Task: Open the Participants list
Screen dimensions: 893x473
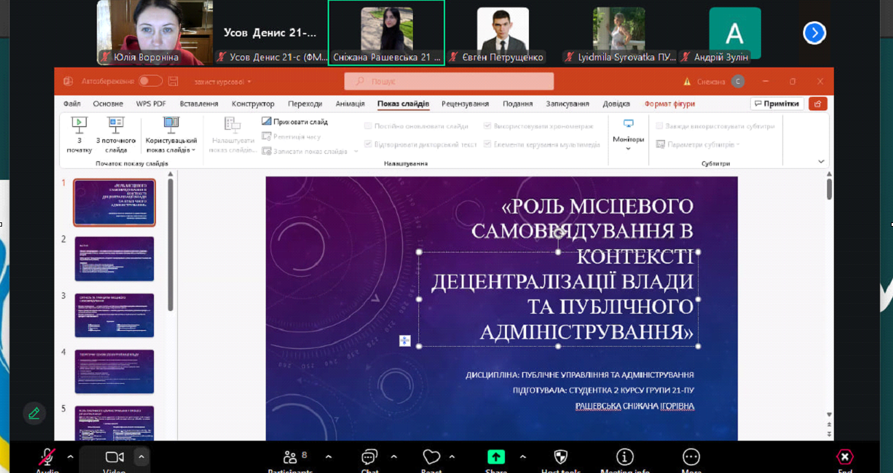Action: tap(291, 457)
